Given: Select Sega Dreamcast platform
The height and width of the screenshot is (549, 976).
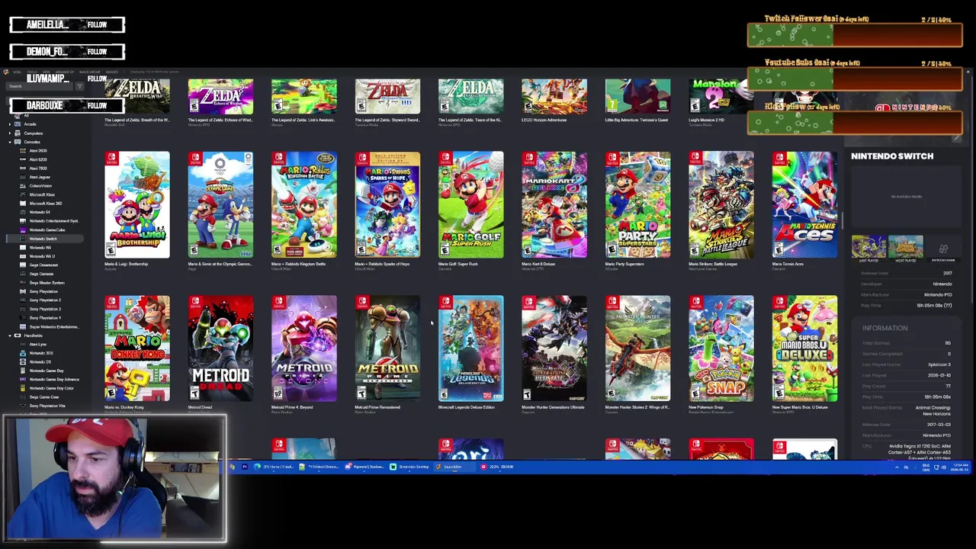Looking at the screenshot, I should [43, 265].
